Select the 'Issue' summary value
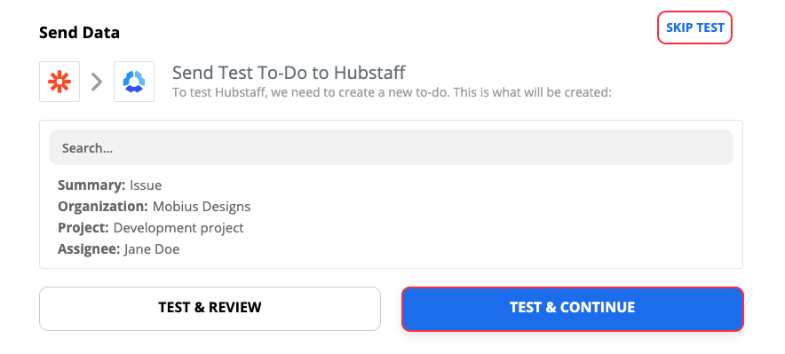 pos(146,185)
